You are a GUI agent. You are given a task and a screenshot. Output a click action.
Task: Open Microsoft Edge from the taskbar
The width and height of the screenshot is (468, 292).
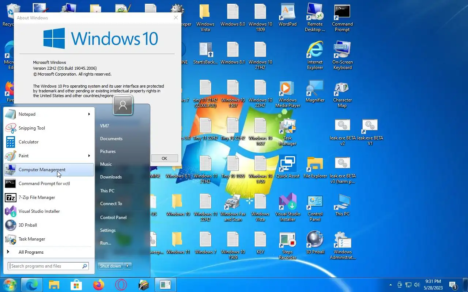[32, 285]
